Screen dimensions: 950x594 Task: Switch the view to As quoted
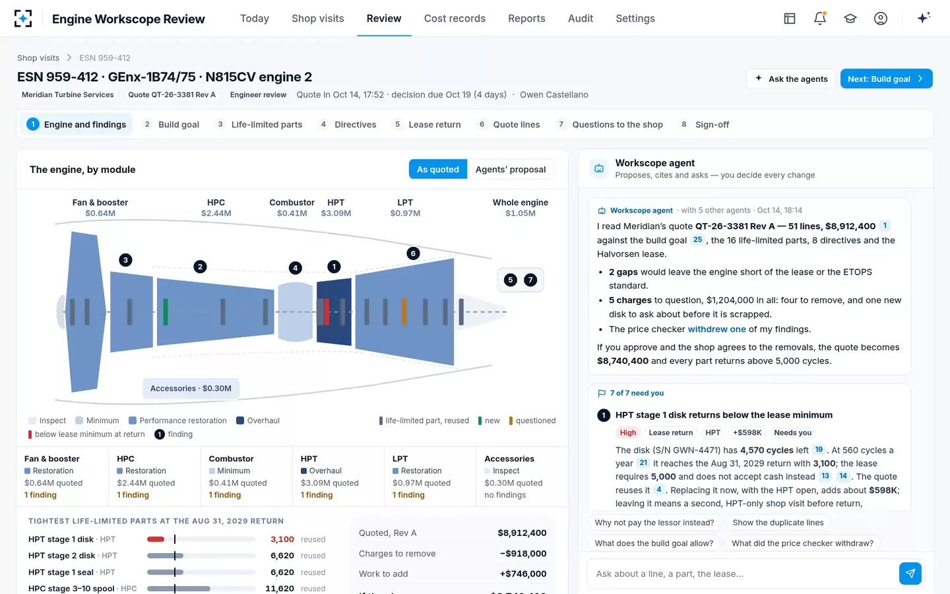[x=438, y=170]
